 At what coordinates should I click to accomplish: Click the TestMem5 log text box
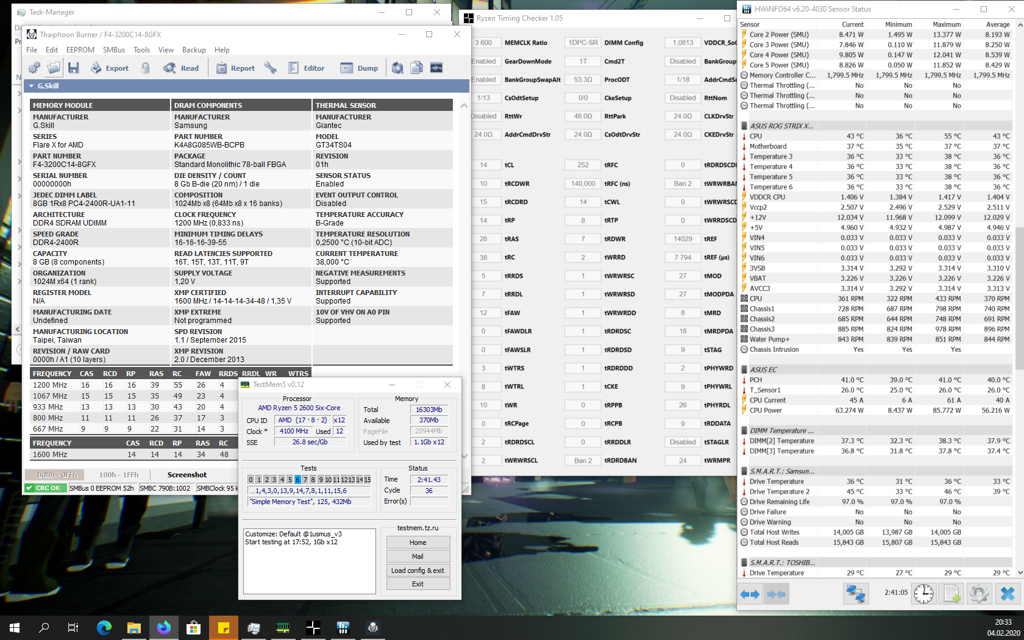tap(310, 561)
